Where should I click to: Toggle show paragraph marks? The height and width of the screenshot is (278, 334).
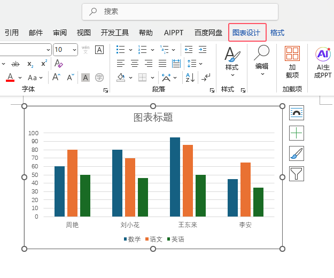click(206, 78)
